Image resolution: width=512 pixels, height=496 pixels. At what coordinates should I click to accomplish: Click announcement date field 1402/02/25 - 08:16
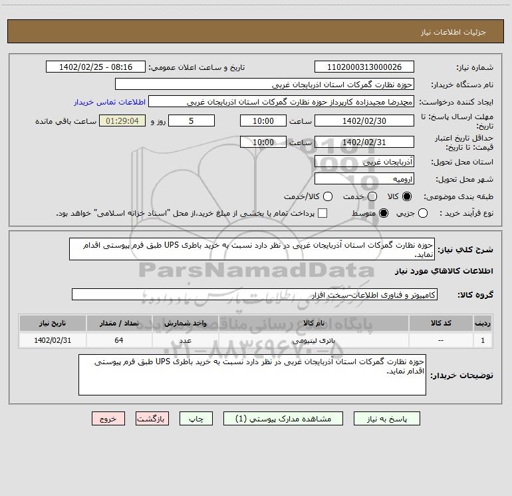[95, 67]
